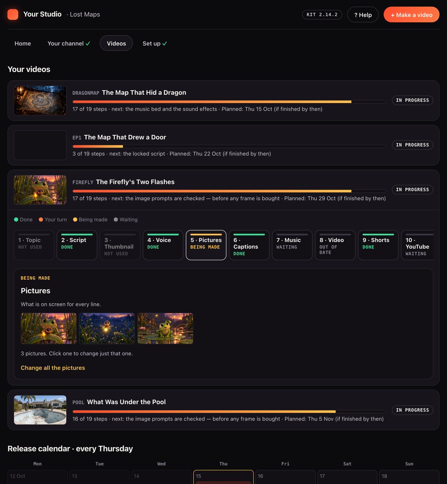Image resolution: width=447 pixels, height=484 pixels.
Task: Expand The Map That Hid a Dragon title
Action: pyautogui.click(x=144, y=93)
